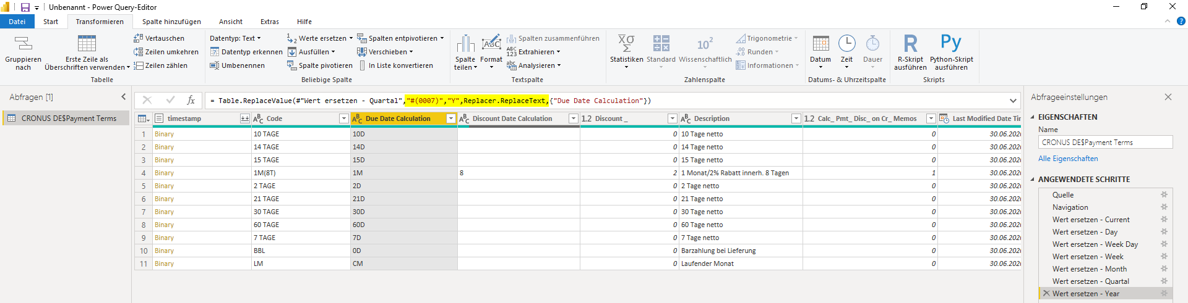Close the Abfrageeinstellungen pane

1168,97
